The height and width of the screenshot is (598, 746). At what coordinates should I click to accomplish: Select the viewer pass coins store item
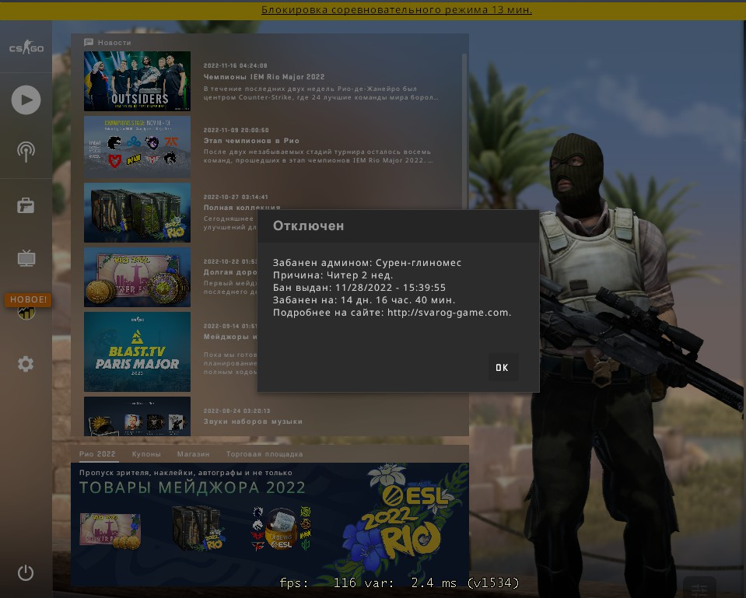(110, 530)
